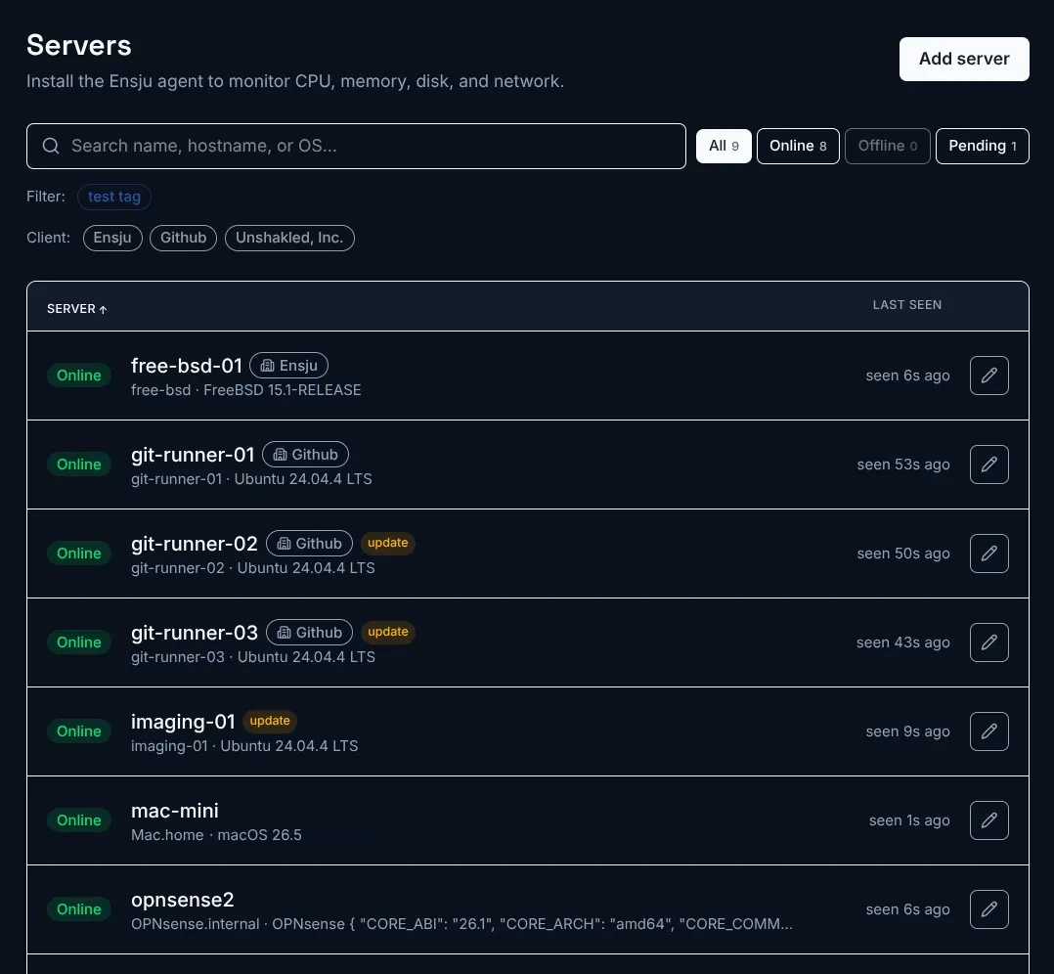The height and width of the screenshot is (974, 1054).
Task: Filter to Offline servers
Action: [x=888, y=146]
